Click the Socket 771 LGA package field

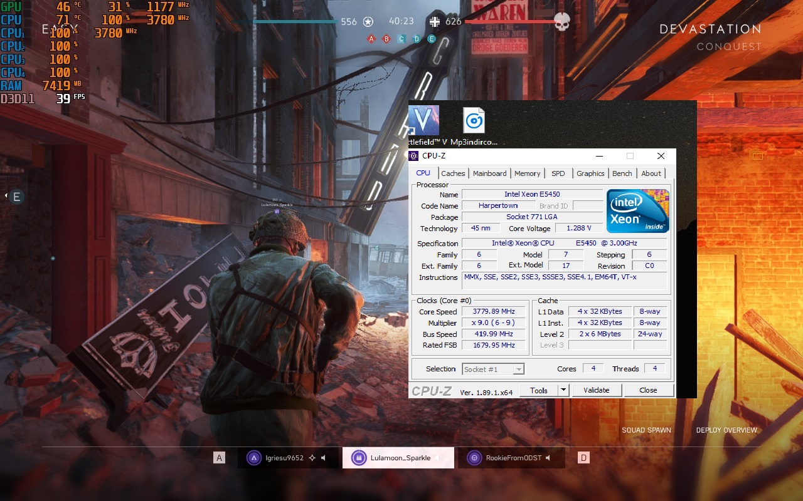[x=533, y=217]
